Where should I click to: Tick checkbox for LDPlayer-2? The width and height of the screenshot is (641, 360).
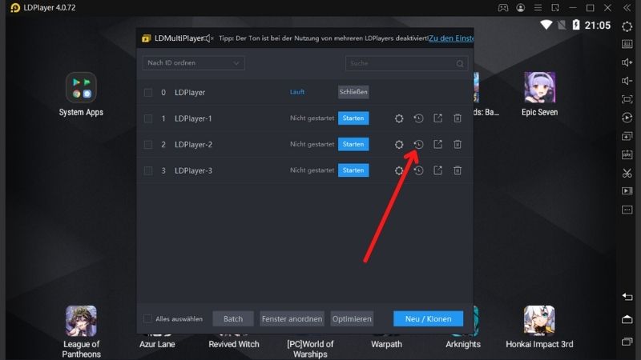coord(148,145)
